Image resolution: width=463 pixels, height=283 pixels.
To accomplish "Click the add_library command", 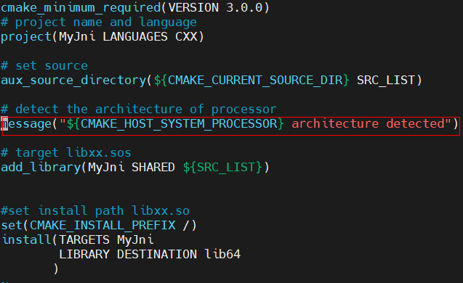I will click(x=41, y=168).
